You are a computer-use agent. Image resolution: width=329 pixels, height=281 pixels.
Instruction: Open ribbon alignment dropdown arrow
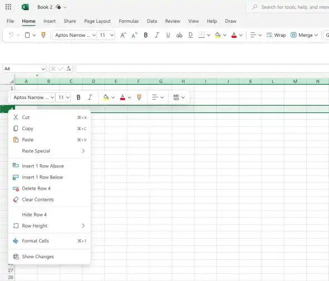pos(260,35)
